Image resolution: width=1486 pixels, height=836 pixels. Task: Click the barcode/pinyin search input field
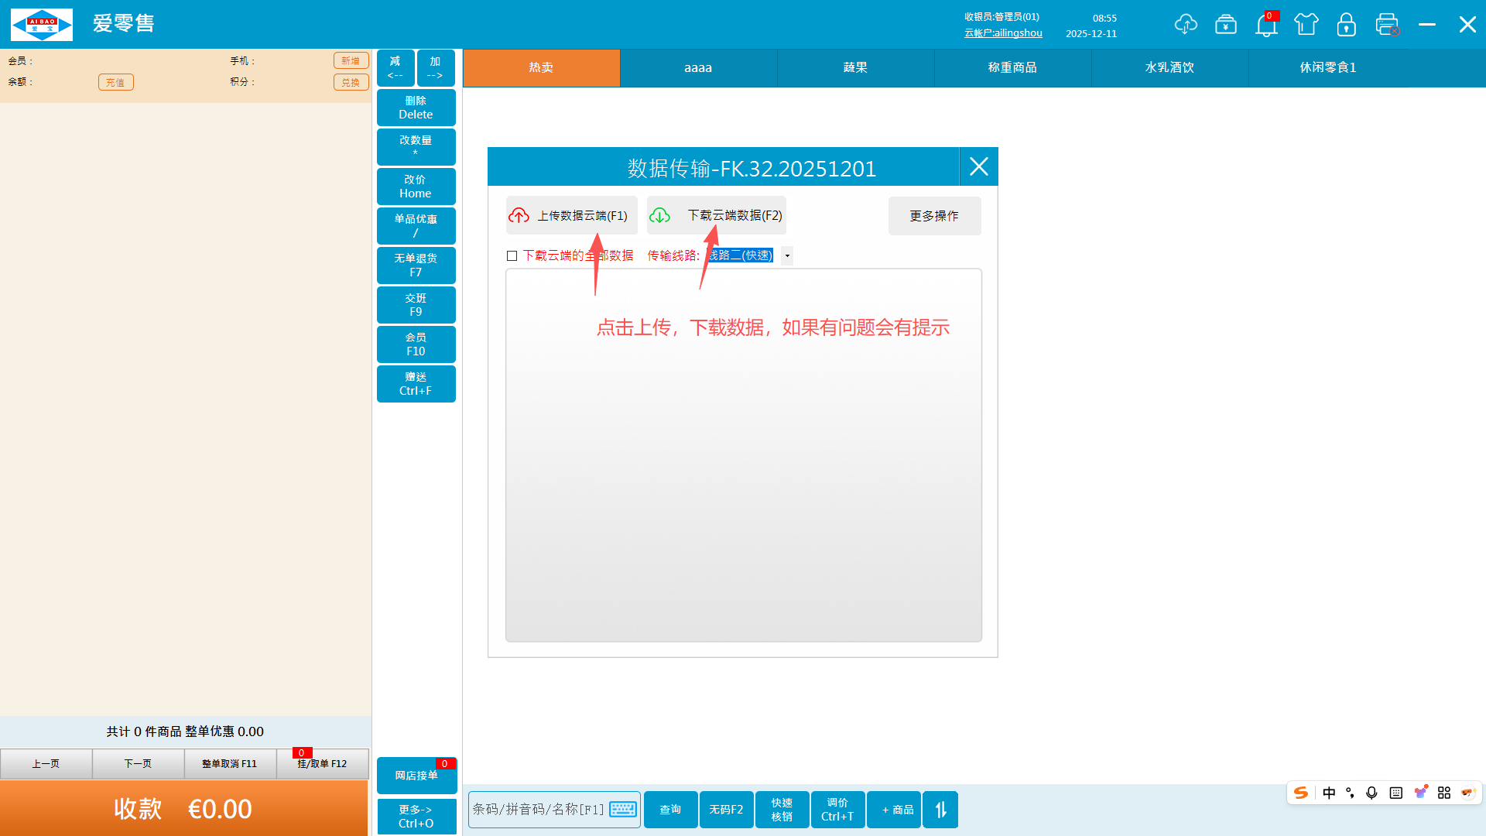(x=538, y=810)
